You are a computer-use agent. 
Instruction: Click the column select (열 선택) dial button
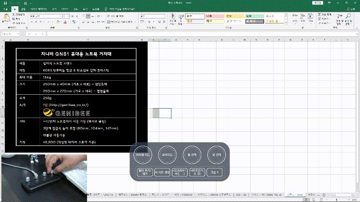coord(192,155)
